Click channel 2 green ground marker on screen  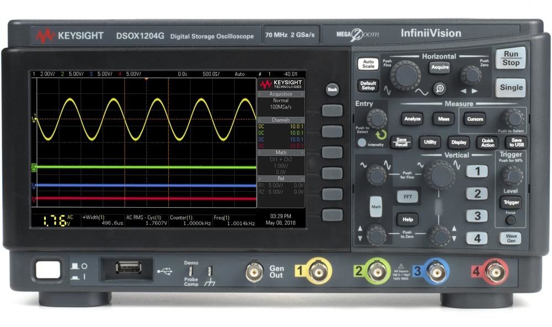(x=34, y=167)
